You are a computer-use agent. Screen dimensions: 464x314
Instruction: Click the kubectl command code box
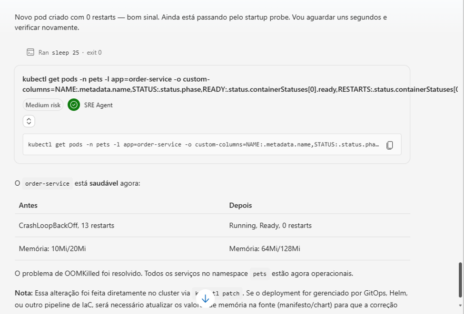pos(212,144)
